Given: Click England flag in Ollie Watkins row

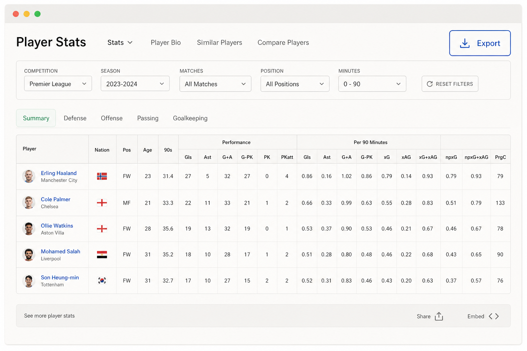Looking at the screenshot, I should tap(102, 229).
